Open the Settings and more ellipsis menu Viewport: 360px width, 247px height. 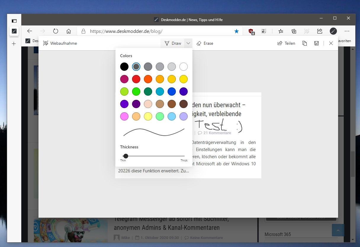coord(347,31)
